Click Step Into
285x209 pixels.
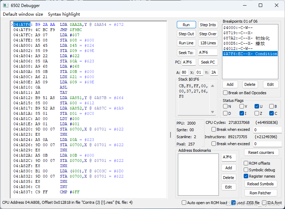point(208,25)
